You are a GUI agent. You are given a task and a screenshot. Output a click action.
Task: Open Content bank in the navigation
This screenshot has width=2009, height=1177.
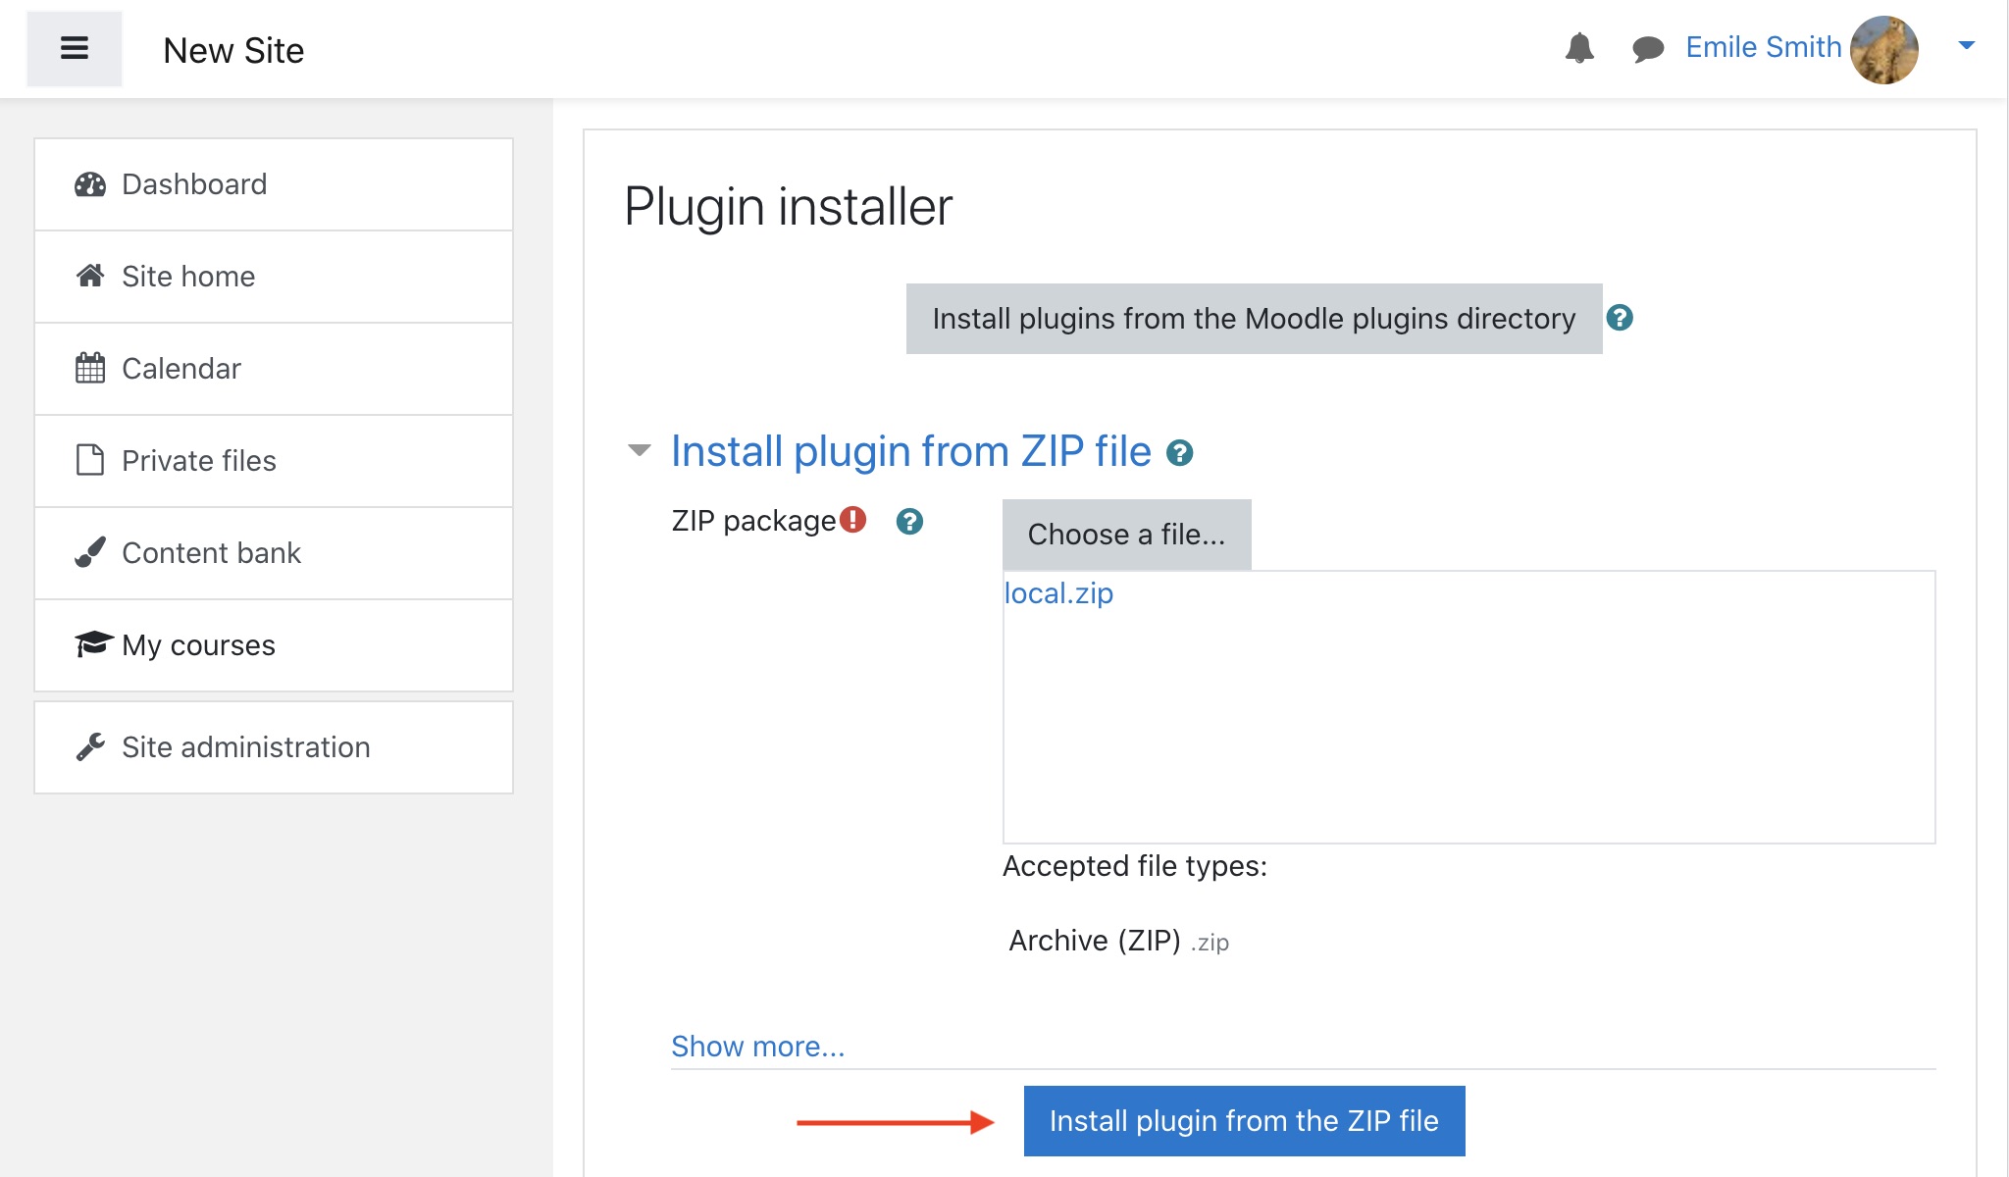tap(211, 553)
